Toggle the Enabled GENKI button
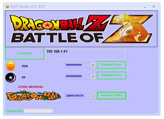This screenshot has height=119, width=164. point(112,96)
